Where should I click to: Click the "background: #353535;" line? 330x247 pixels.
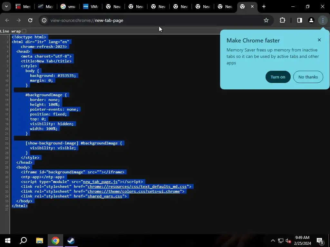[x=53, y=76]
